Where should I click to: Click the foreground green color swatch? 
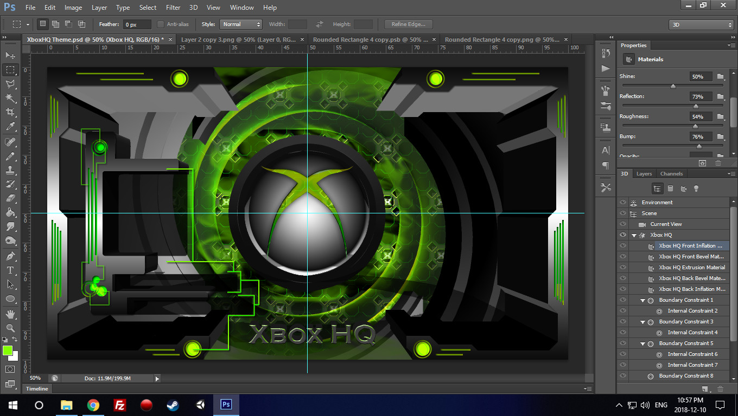[x=8, y=350]
